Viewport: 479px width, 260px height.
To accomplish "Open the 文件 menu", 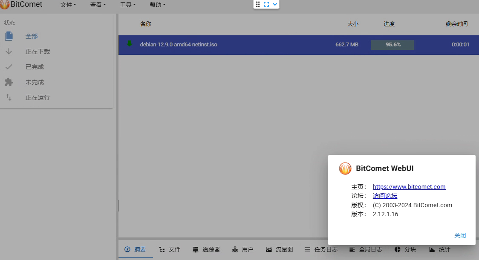I will coord(68,5).
